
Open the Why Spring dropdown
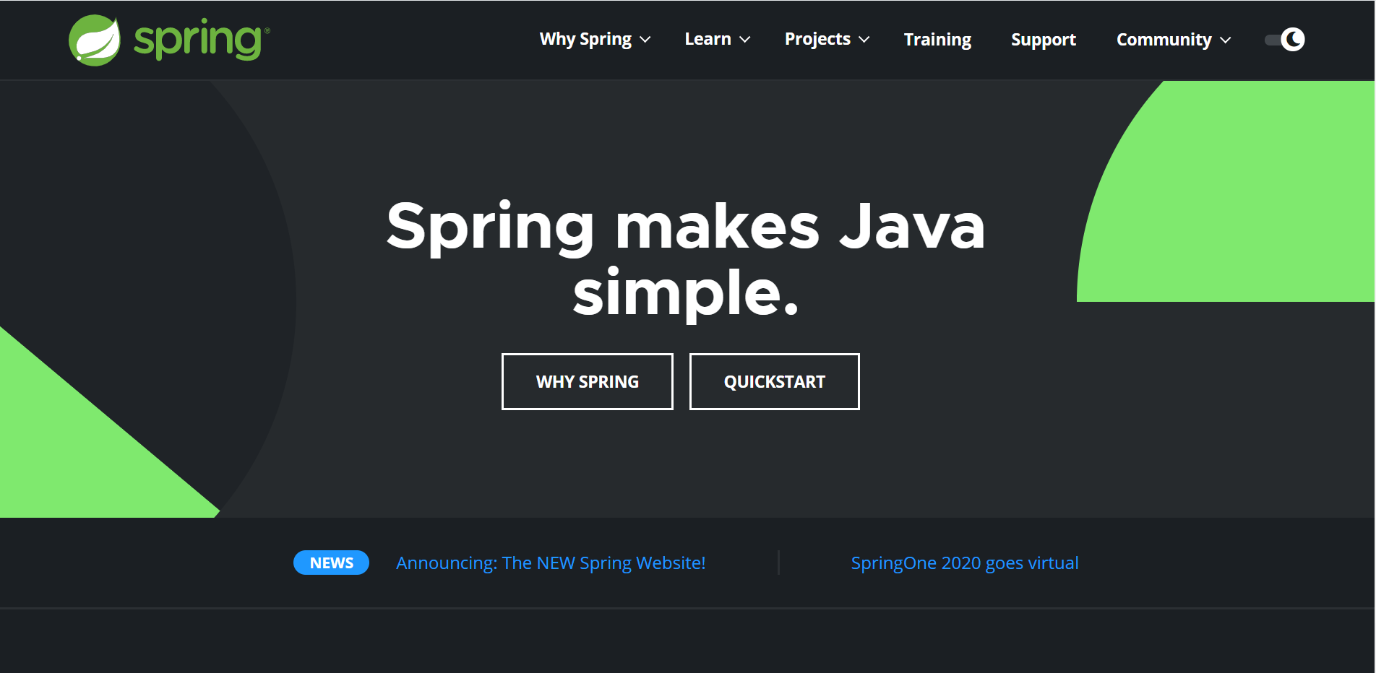[x=585, y=39]
